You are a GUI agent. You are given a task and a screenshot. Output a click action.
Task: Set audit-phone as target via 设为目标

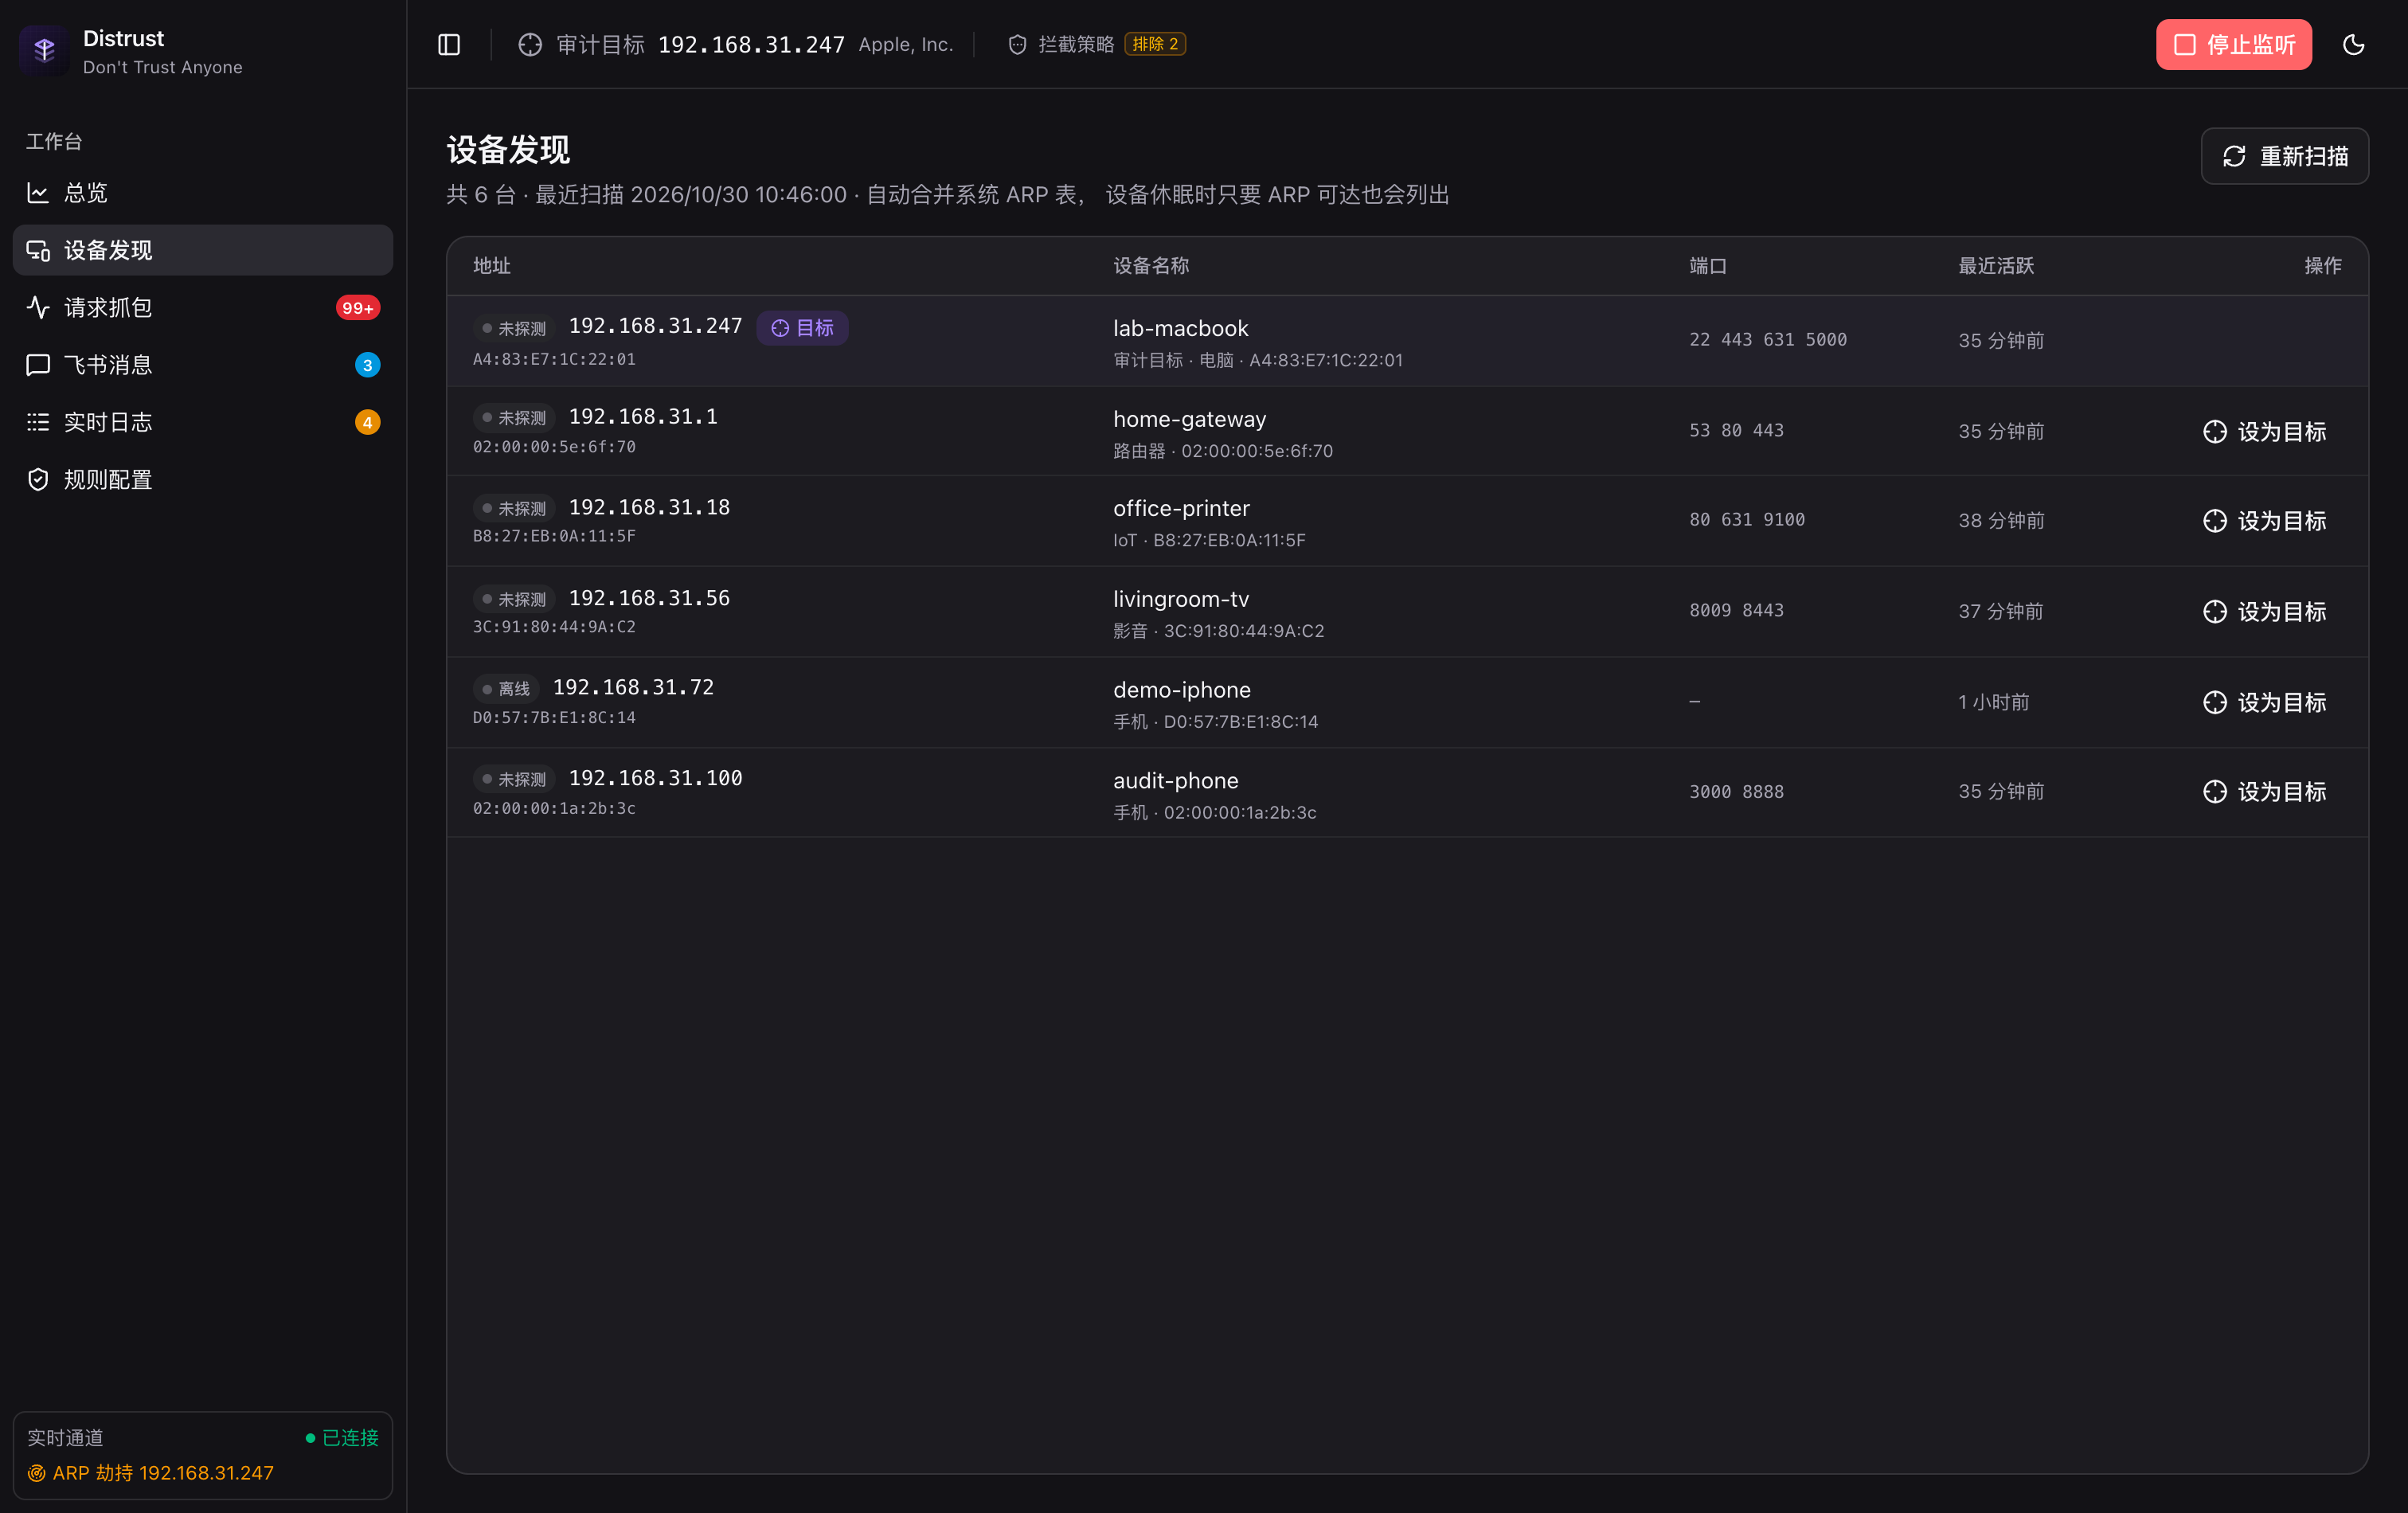[2264, 791]
